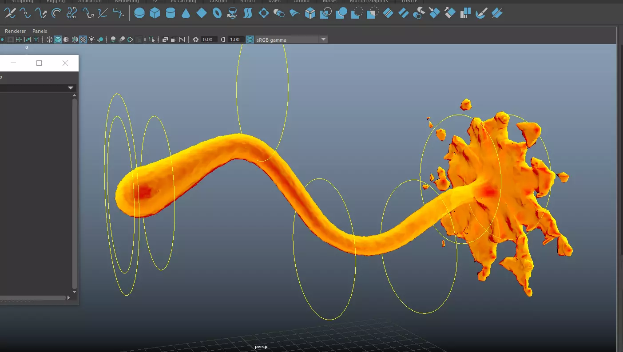The image size is (623, 352).
Task: Click the exposure reset icon
Action: pyautogui.click(x=196, y=40)
